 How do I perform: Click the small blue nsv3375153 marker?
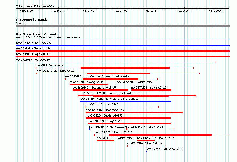pyautogui.click(x=146, y=152)
